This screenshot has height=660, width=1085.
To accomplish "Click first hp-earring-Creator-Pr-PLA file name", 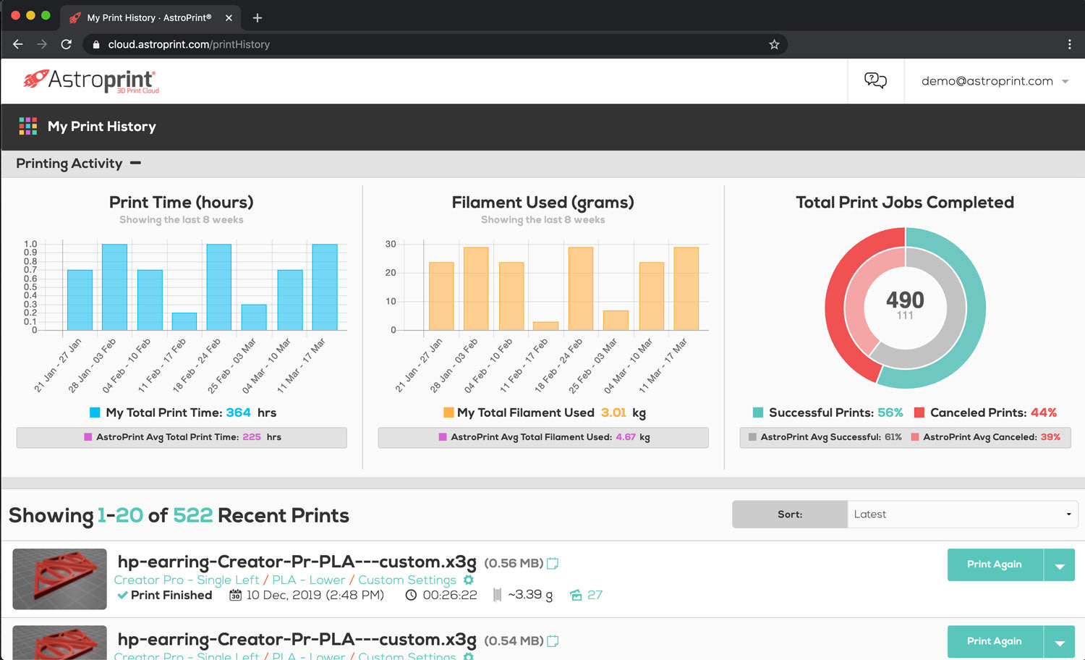I will [297, 562].
